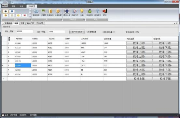Click the ADCMax cell 61686 in row 1

[23, 43]
